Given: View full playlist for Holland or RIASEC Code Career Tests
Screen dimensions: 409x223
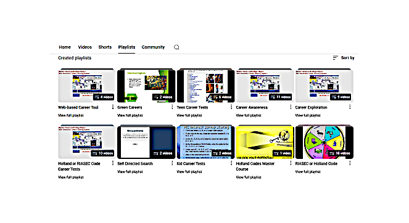Looking at the screenshot, I should pyautogui.click(x=71, y=177).
